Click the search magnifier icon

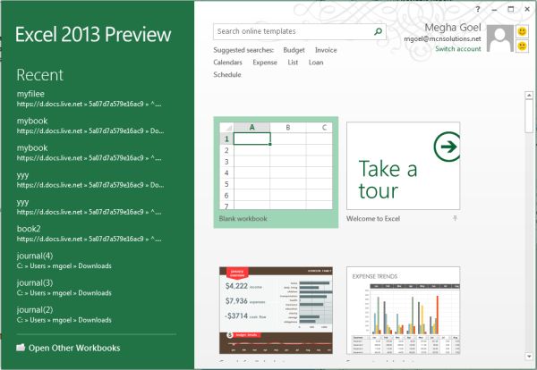click(378, 31)
